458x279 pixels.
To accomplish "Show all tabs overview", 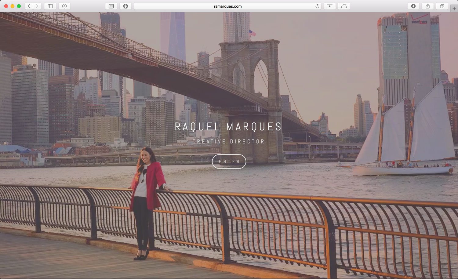I will coord(442,6).
